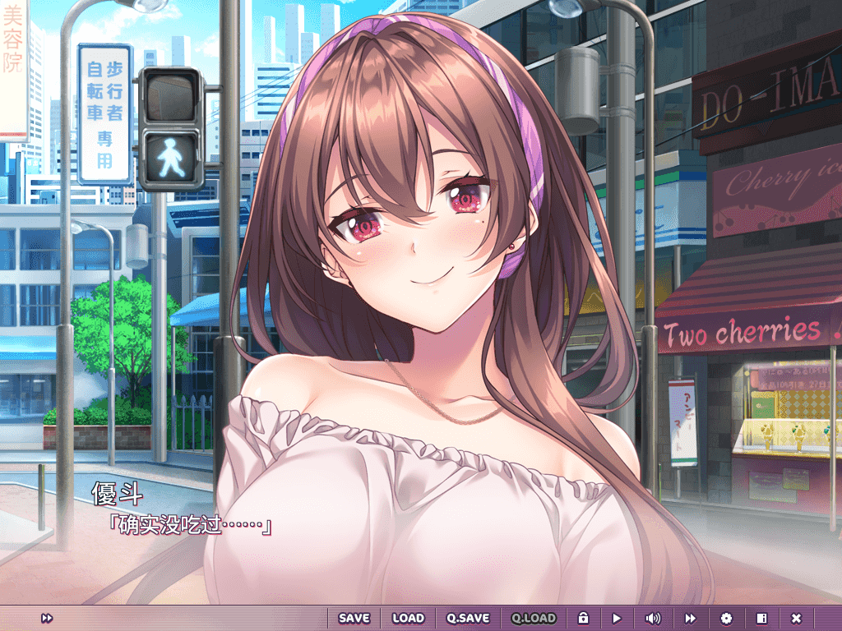Image resolution: width=842 pixels, height=631 pixels.
Task: Open the SAVE menu
Action: tap(354, 618)
